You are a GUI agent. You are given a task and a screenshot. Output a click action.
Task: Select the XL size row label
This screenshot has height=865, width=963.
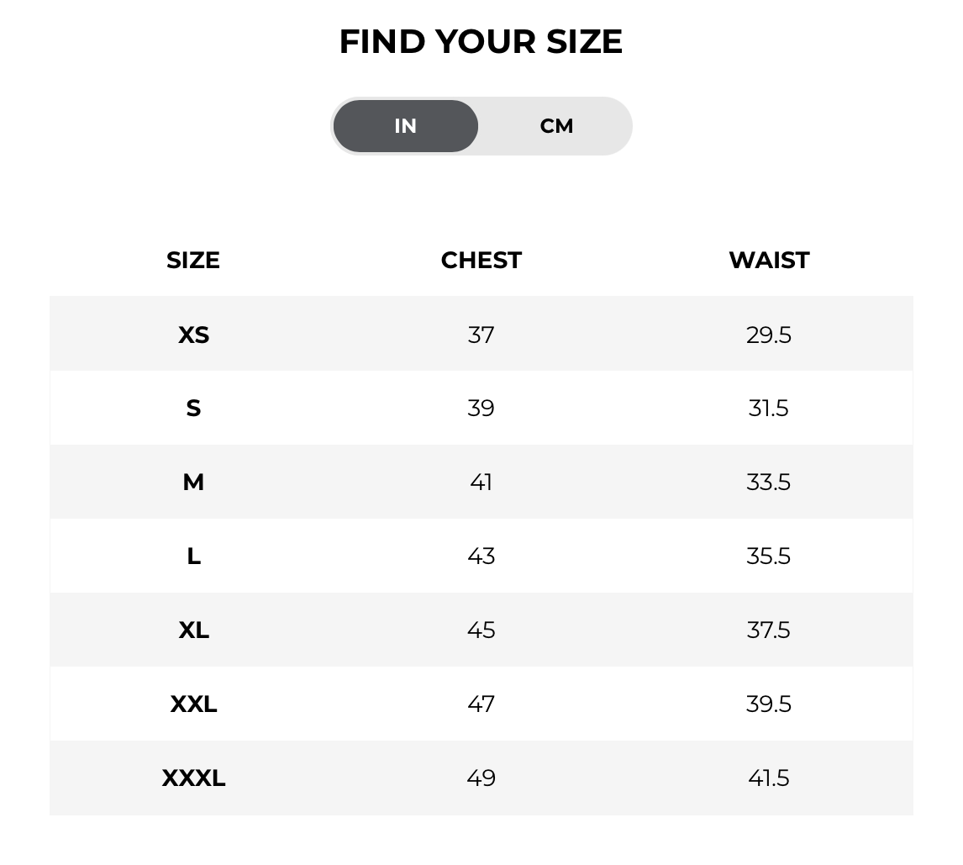click(x=193, y=630)
